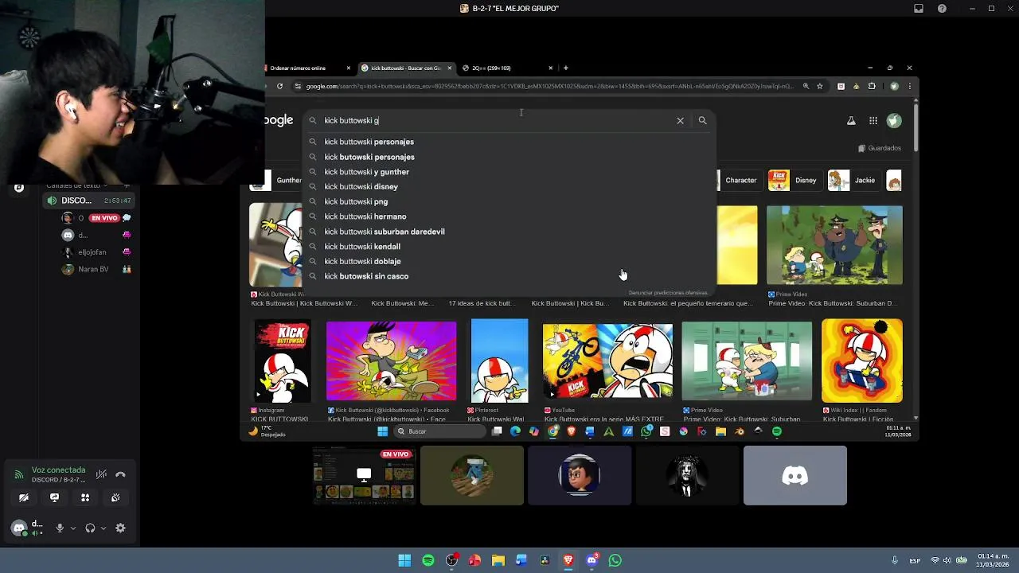Viewport: 1019px width, 573px height.
Task: Click the Google search magnifier button
Action: click(702, 120)
